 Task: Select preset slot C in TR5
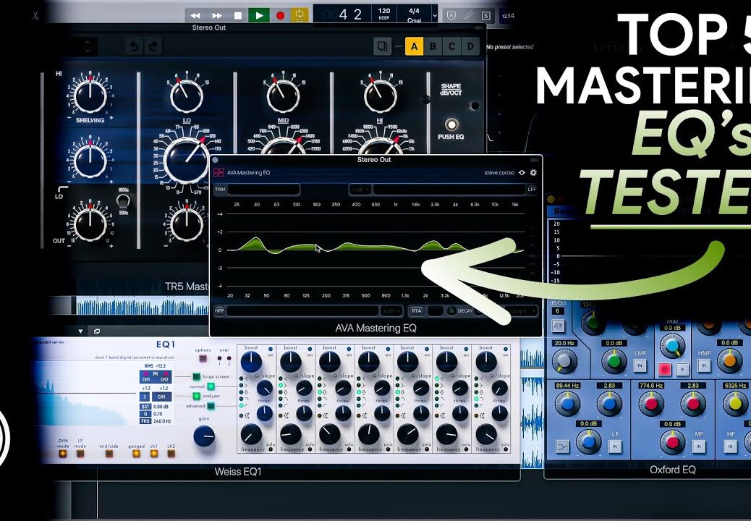click(x=451, y=46)
